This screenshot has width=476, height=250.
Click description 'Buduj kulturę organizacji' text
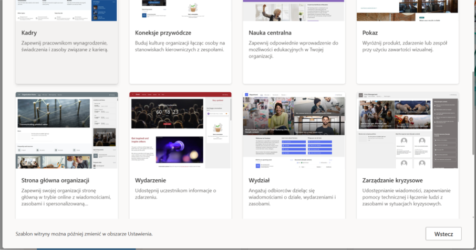[x=180, y=46]
